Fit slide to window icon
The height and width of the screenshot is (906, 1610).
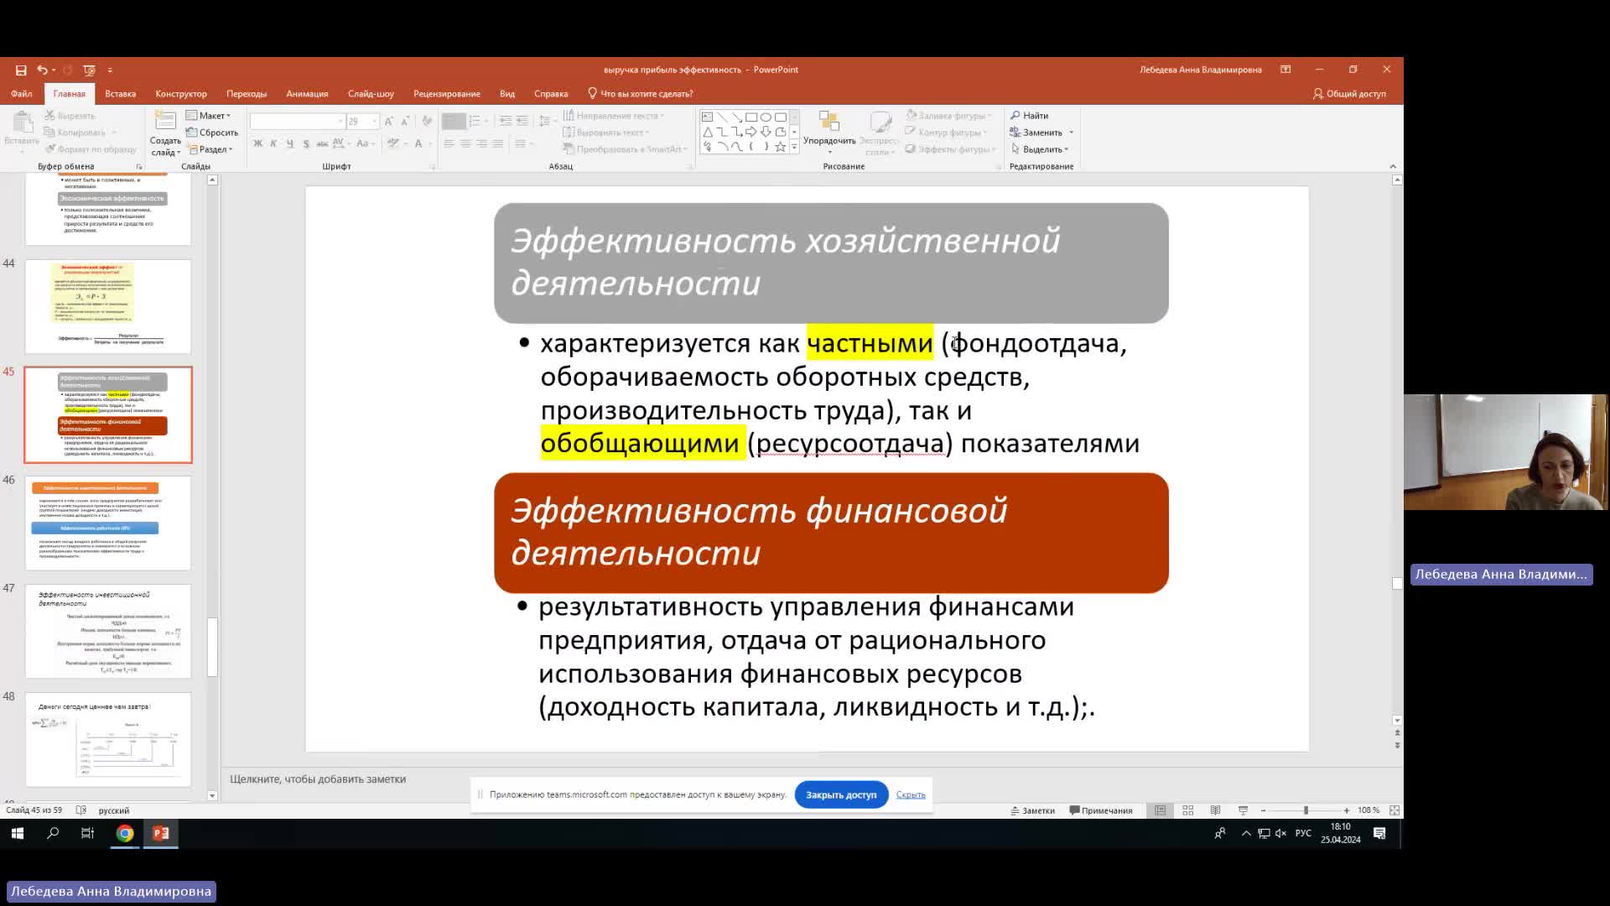click(1394, 810)
